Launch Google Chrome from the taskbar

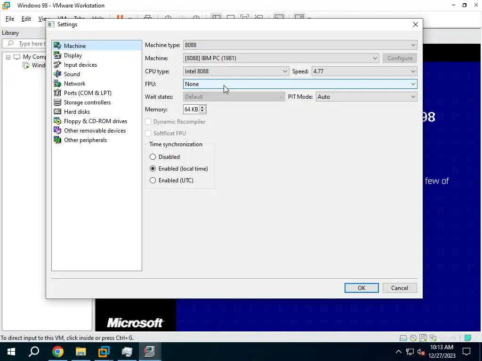click(x=57, y=352)
